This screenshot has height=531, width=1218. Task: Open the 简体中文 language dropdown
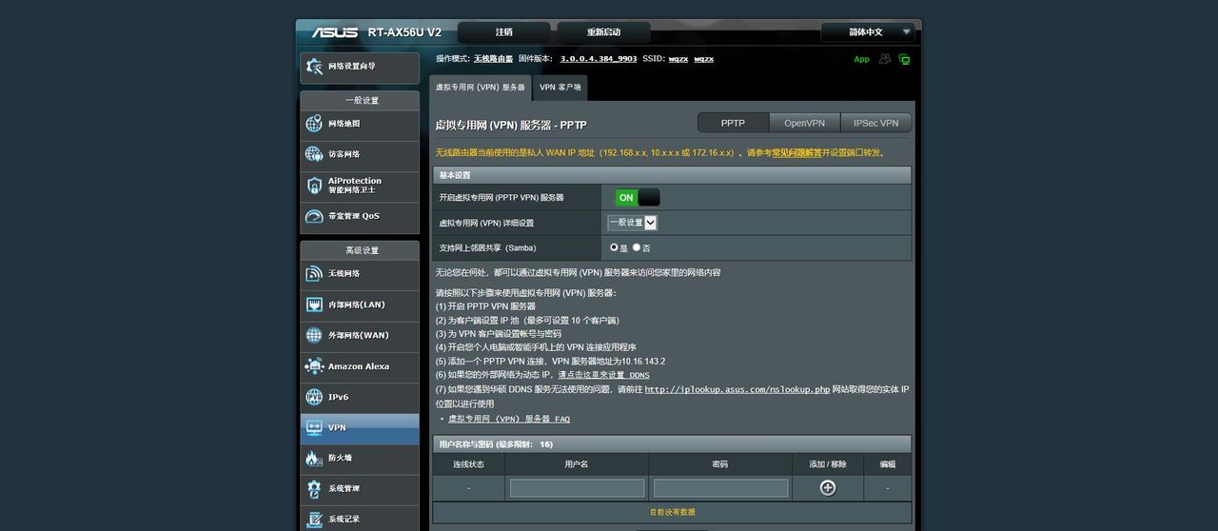pyautogui.click(x=868, y=31)
